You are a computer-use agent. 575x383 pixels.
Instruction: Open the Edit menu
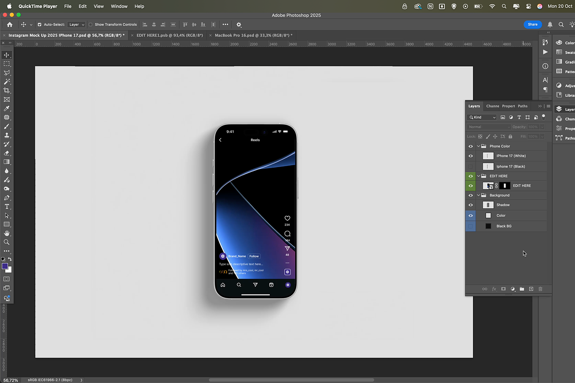point(82,6)
